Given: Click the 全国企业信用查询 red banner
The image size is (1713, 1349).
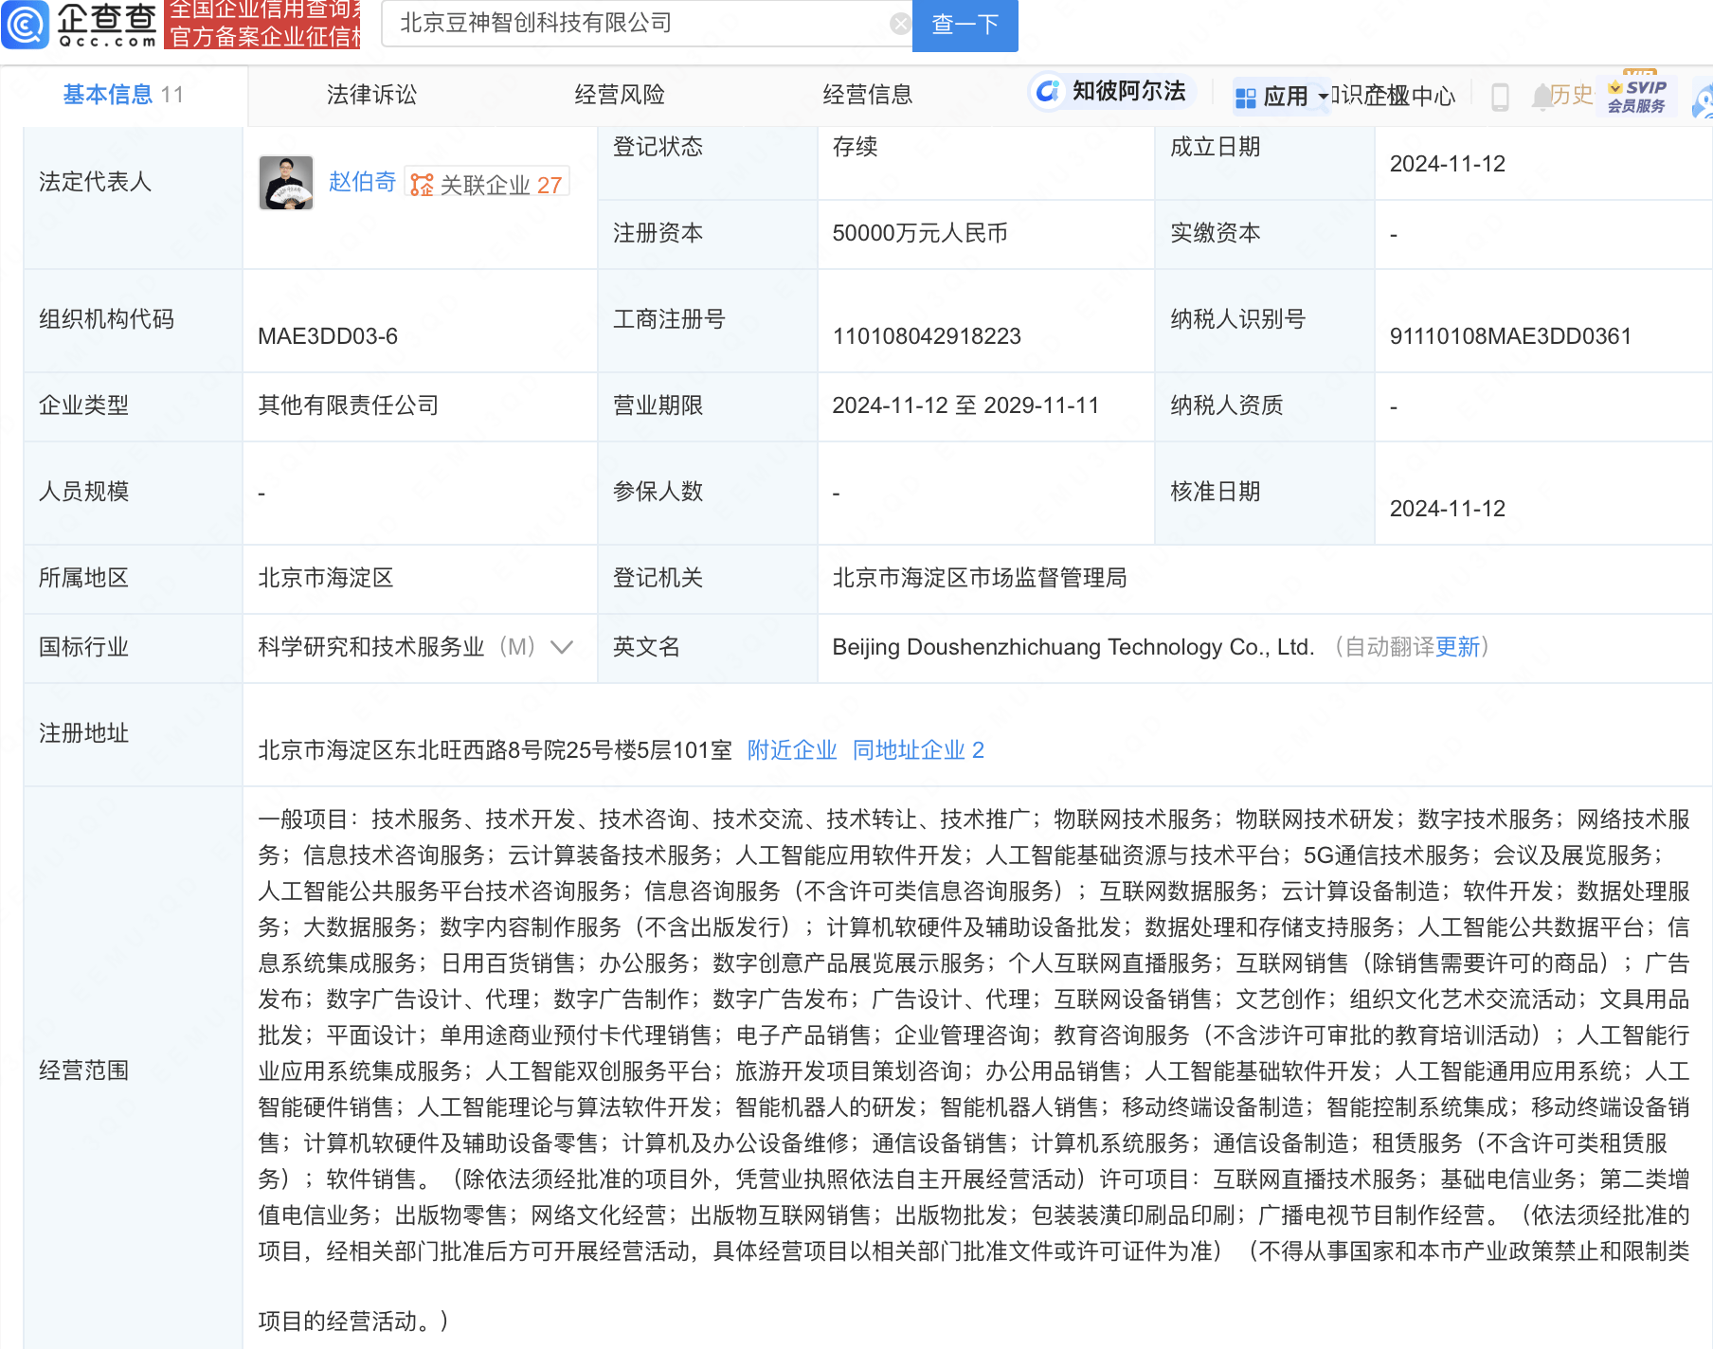Looking at the screenshot, I should [x=263, y=24].
